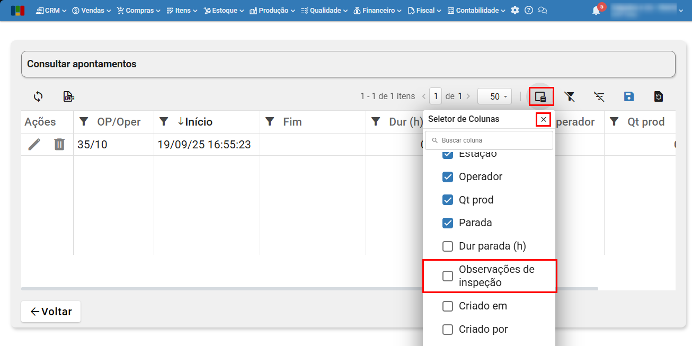Expand the page size dropdown showing 50
Viewport: 692px width, 346px height.
pos(494,96)
